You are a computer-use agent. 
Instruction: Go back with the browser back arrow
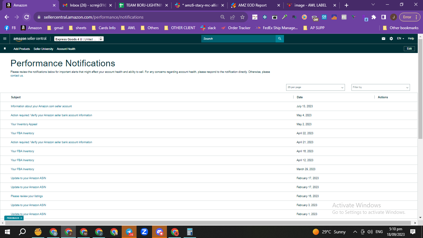(7, 17)
